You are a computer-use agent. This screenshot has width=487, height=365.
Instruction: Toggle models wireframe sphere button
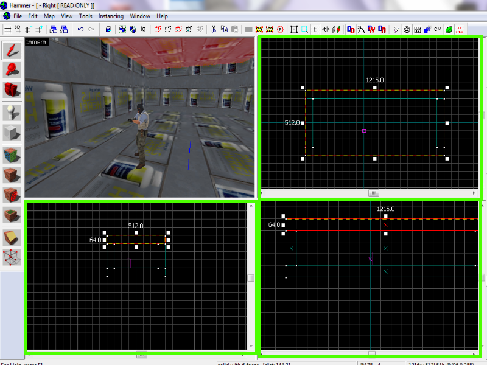coord(407,29)
